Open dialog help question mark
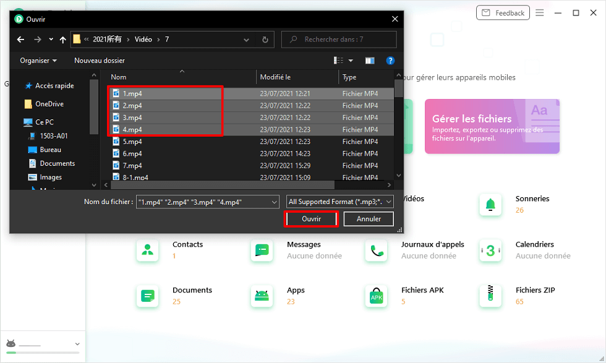Screen dimensions: 606x363 (x=390, y=61)
